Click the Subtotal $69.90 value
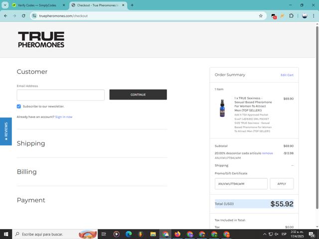 point(288,146)
